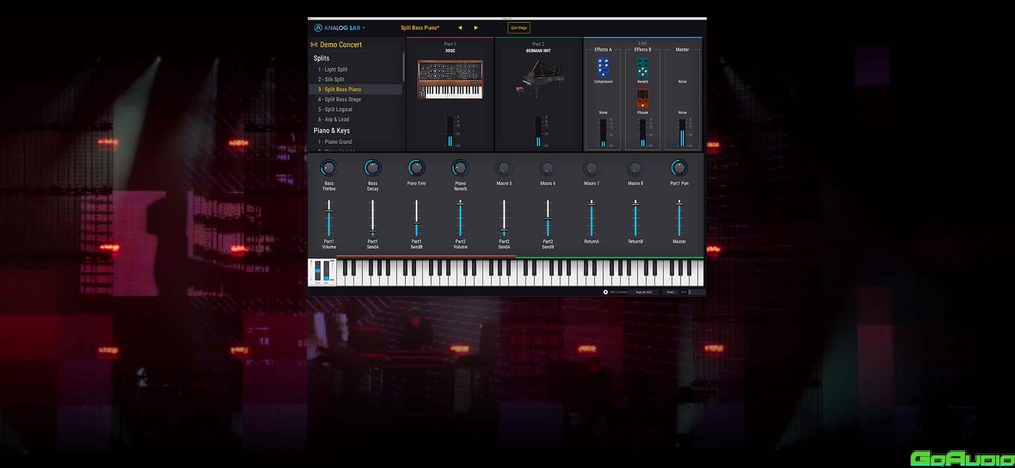Go to the previous preset with left arrow
1015x468 pixels.
(460, 28)
